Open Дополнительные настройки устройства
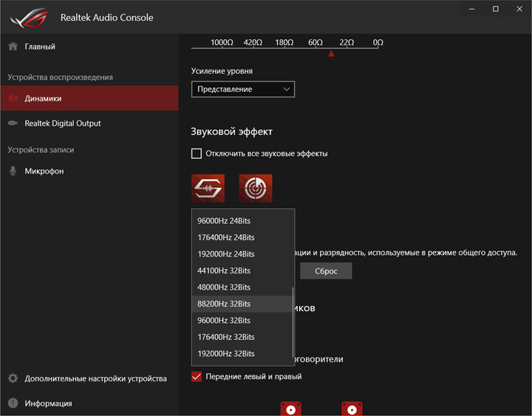532x416 pixels. click(x=89, y=378)
